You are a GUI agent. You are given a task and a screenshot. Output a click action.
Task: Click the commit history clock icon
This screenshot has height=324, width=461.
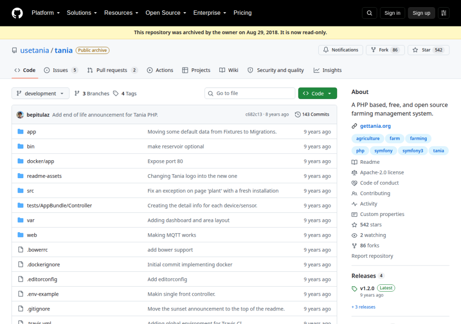(298, 114)
